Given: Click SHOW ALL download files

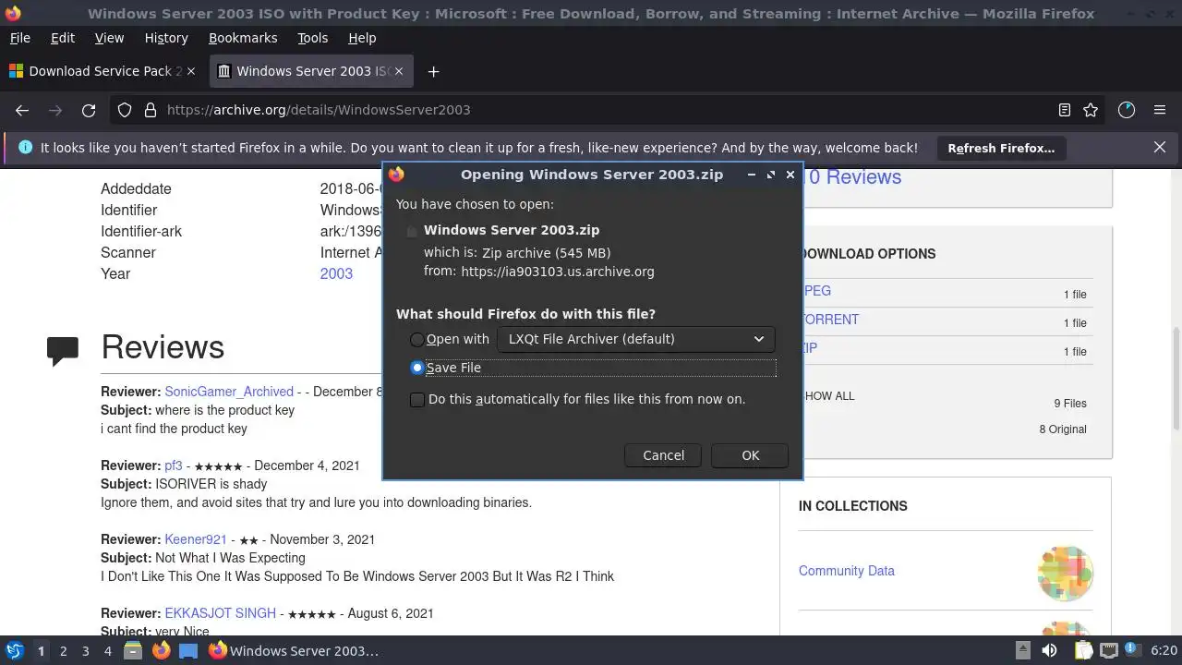Looking at the screenshot, I should [x=828, y=396].
